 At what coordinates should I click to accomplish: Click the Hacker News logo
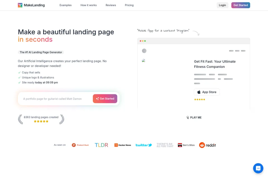[x=123, y=145]
